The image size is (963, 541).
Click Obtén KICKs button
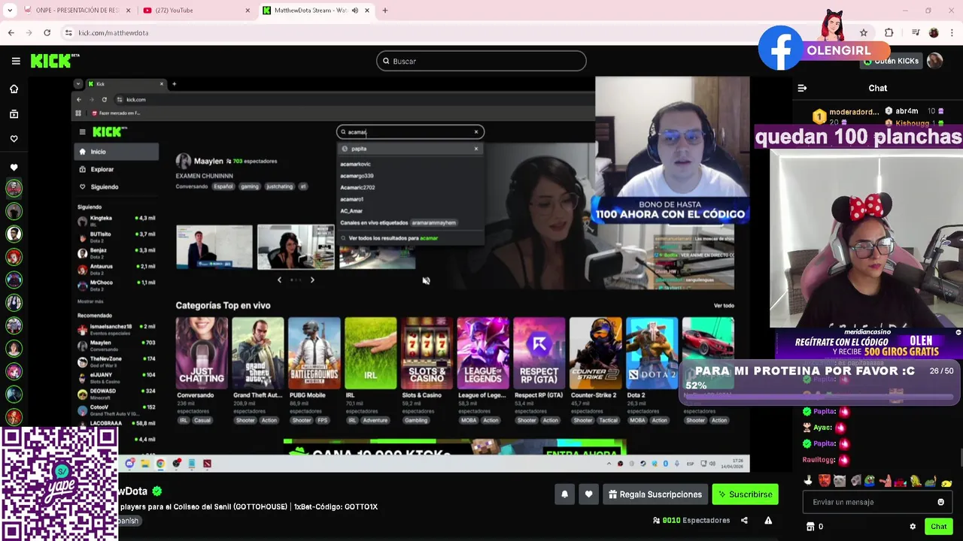(x=891, y=61)
